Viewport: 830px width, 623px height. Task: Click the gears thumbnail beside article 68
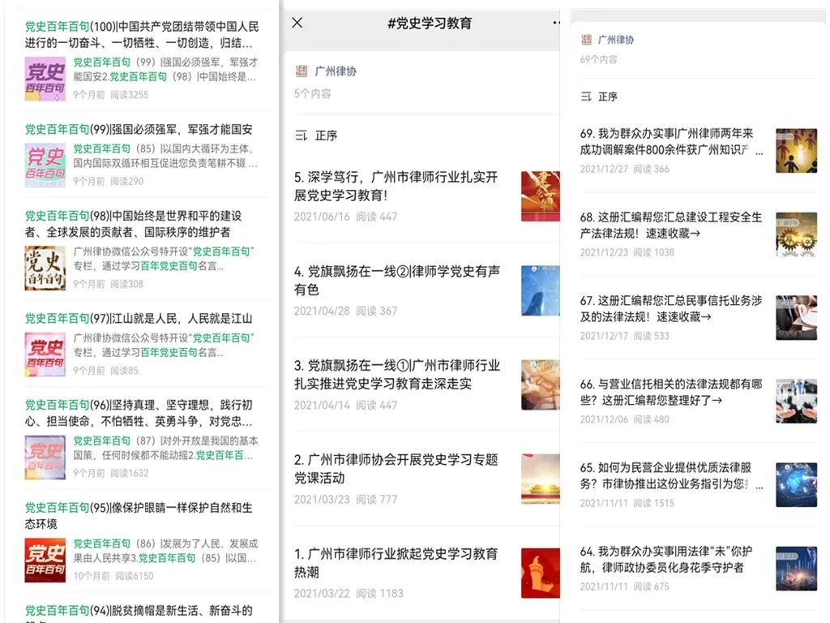pyautogui.click(x=798, y=234)
